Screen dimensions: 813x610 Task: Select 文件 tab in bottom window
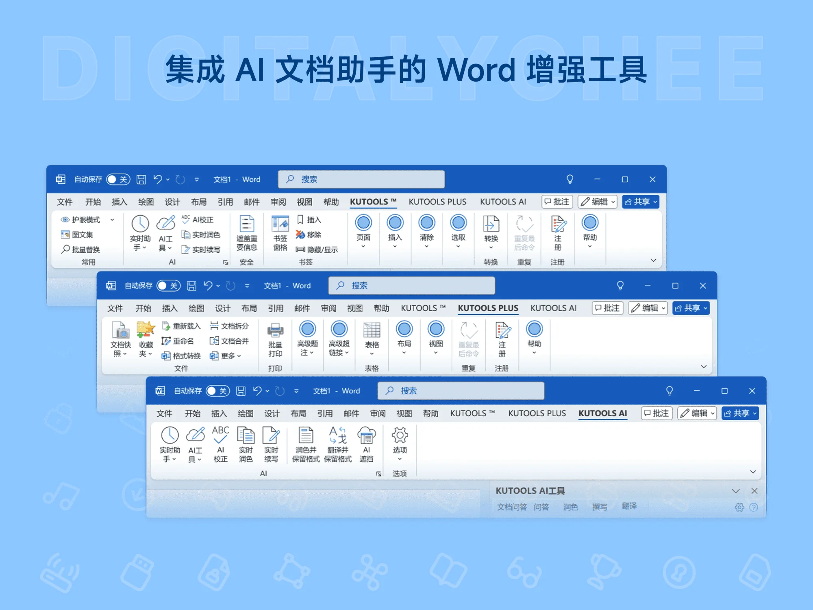click(164, 413)
